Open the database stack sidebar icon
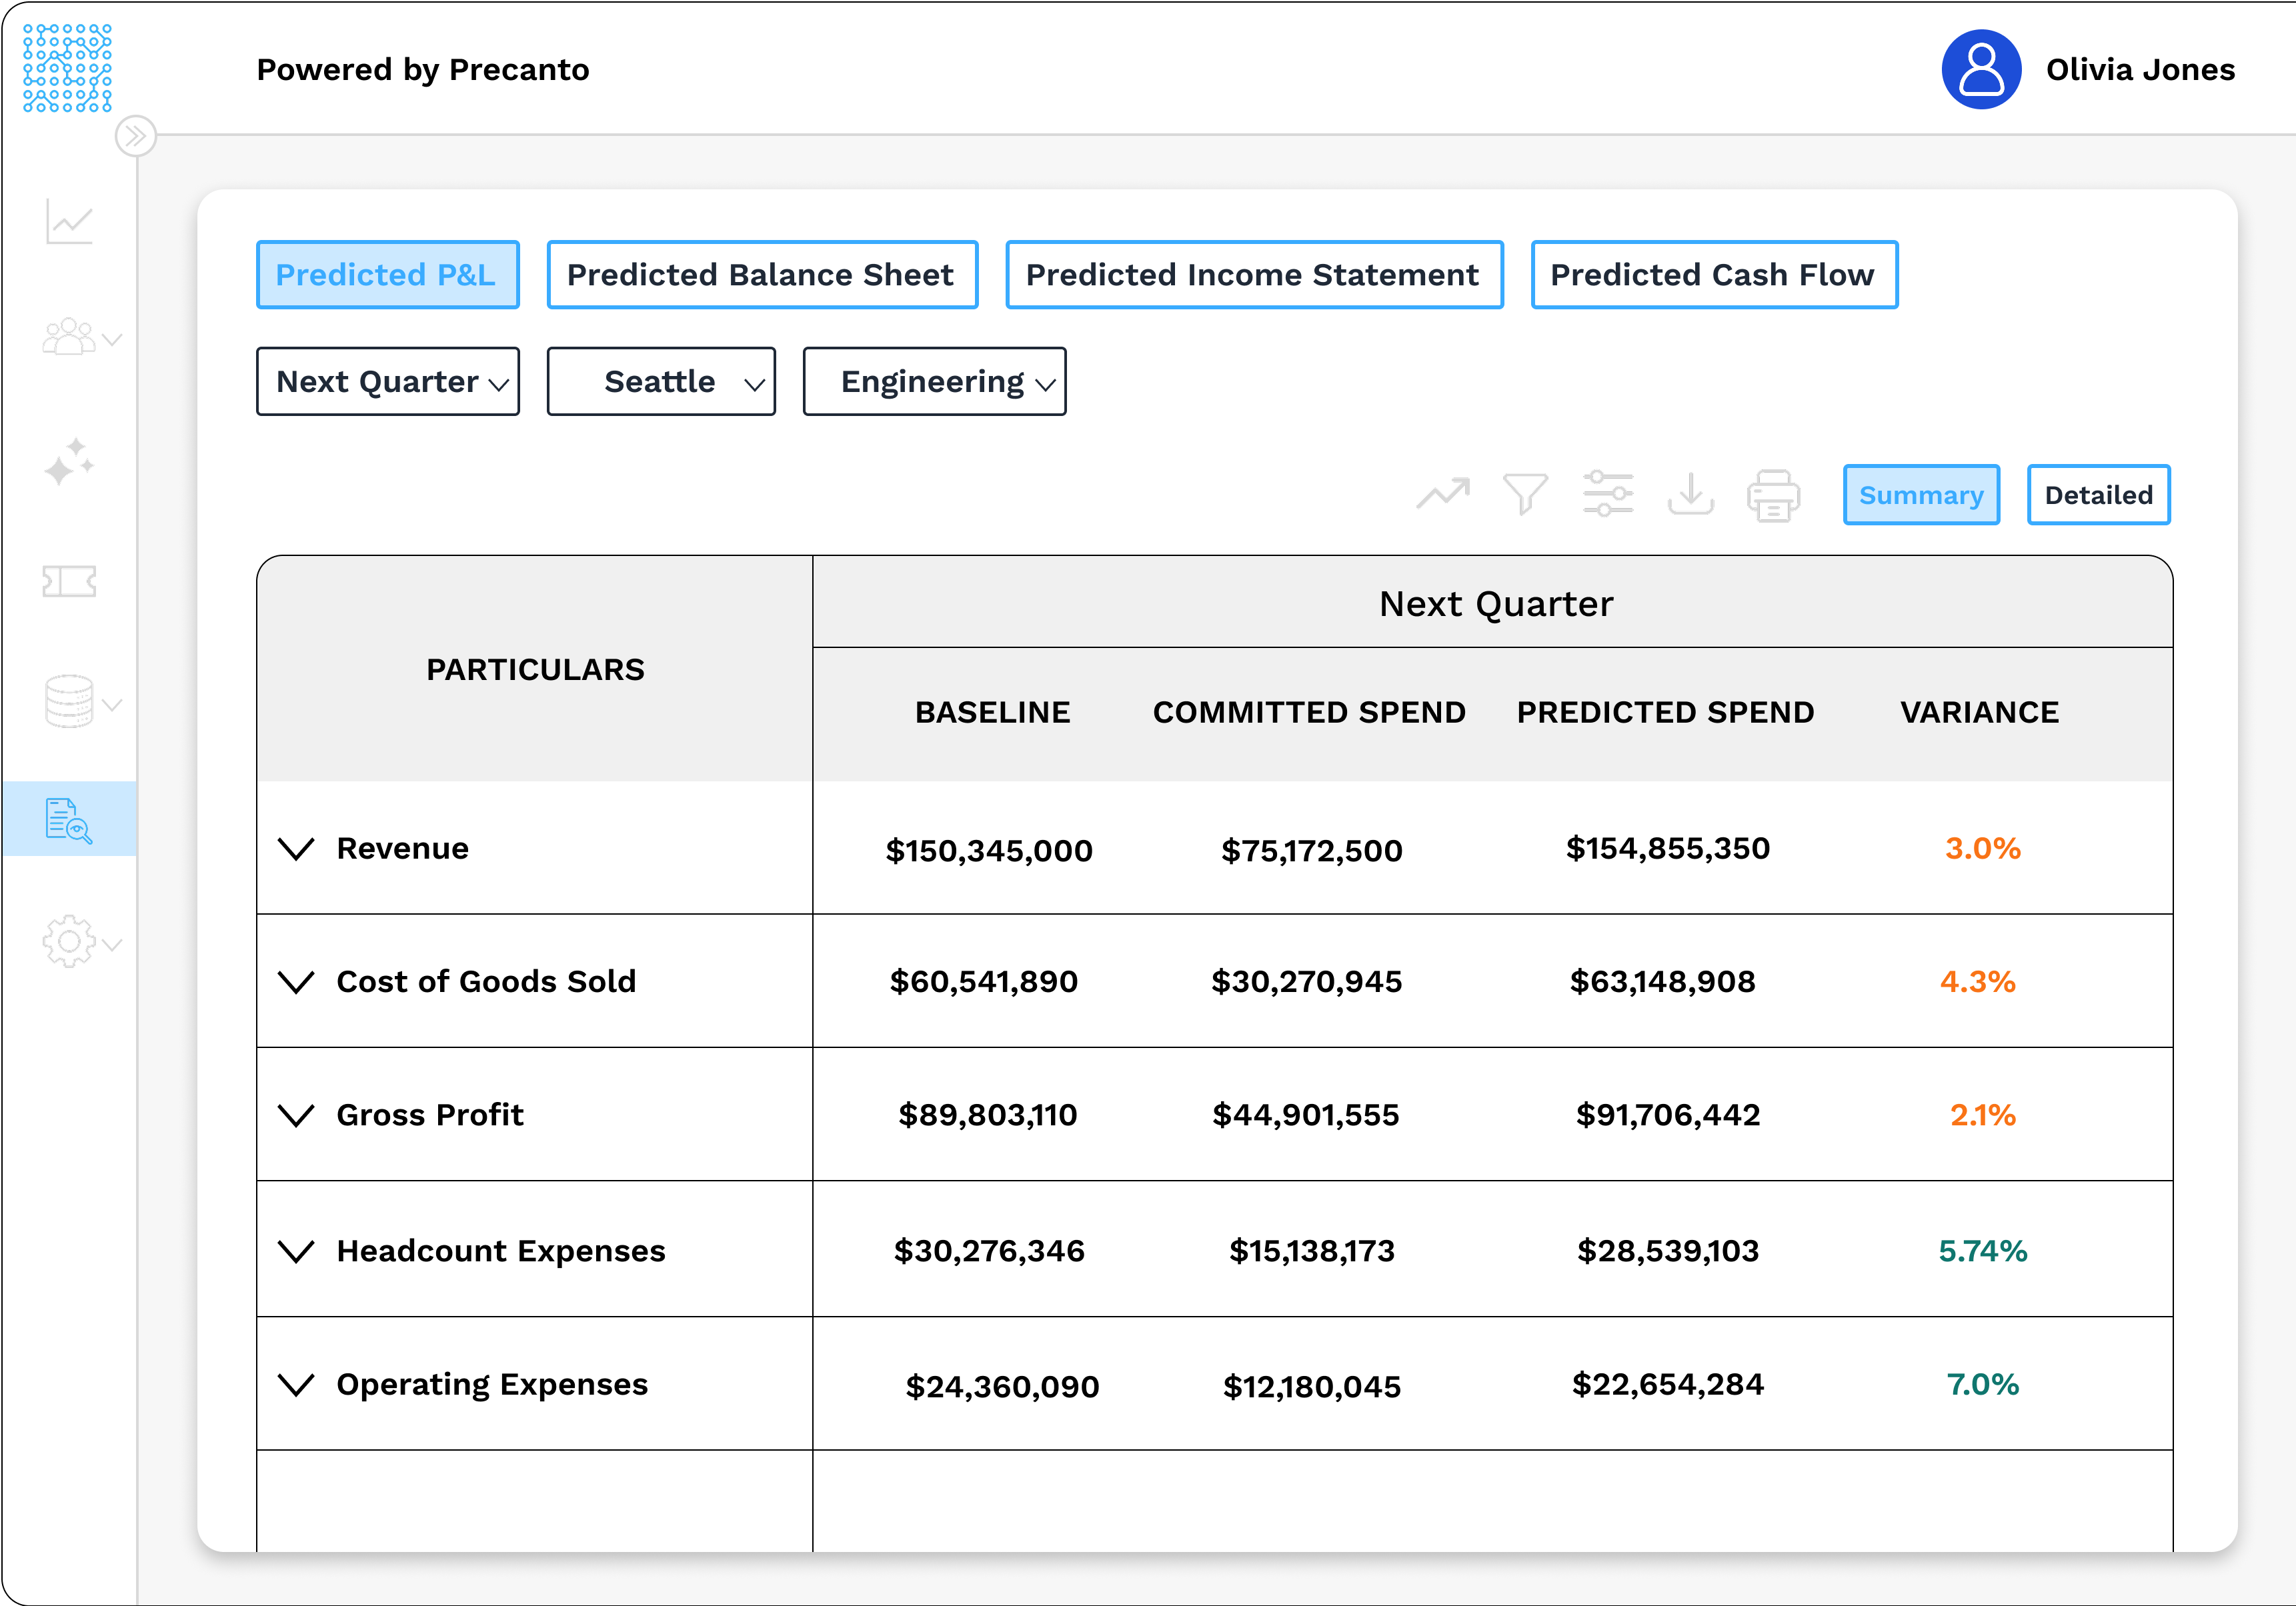Image resolution: width=2296 pixels, height=1606 pixels. [69, 701]
